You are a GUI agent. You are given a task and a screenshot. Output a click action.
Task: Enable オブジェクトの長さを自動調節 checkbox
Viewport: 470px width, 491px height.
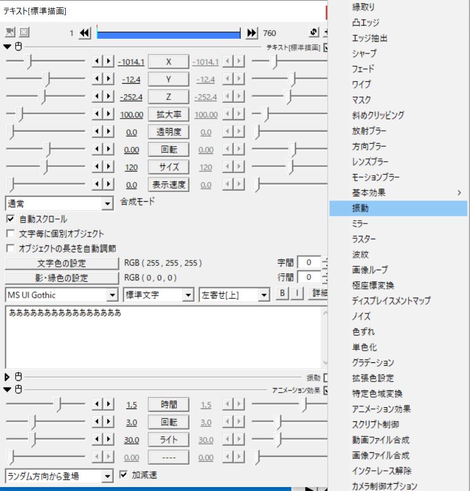(x=10, y=248)
